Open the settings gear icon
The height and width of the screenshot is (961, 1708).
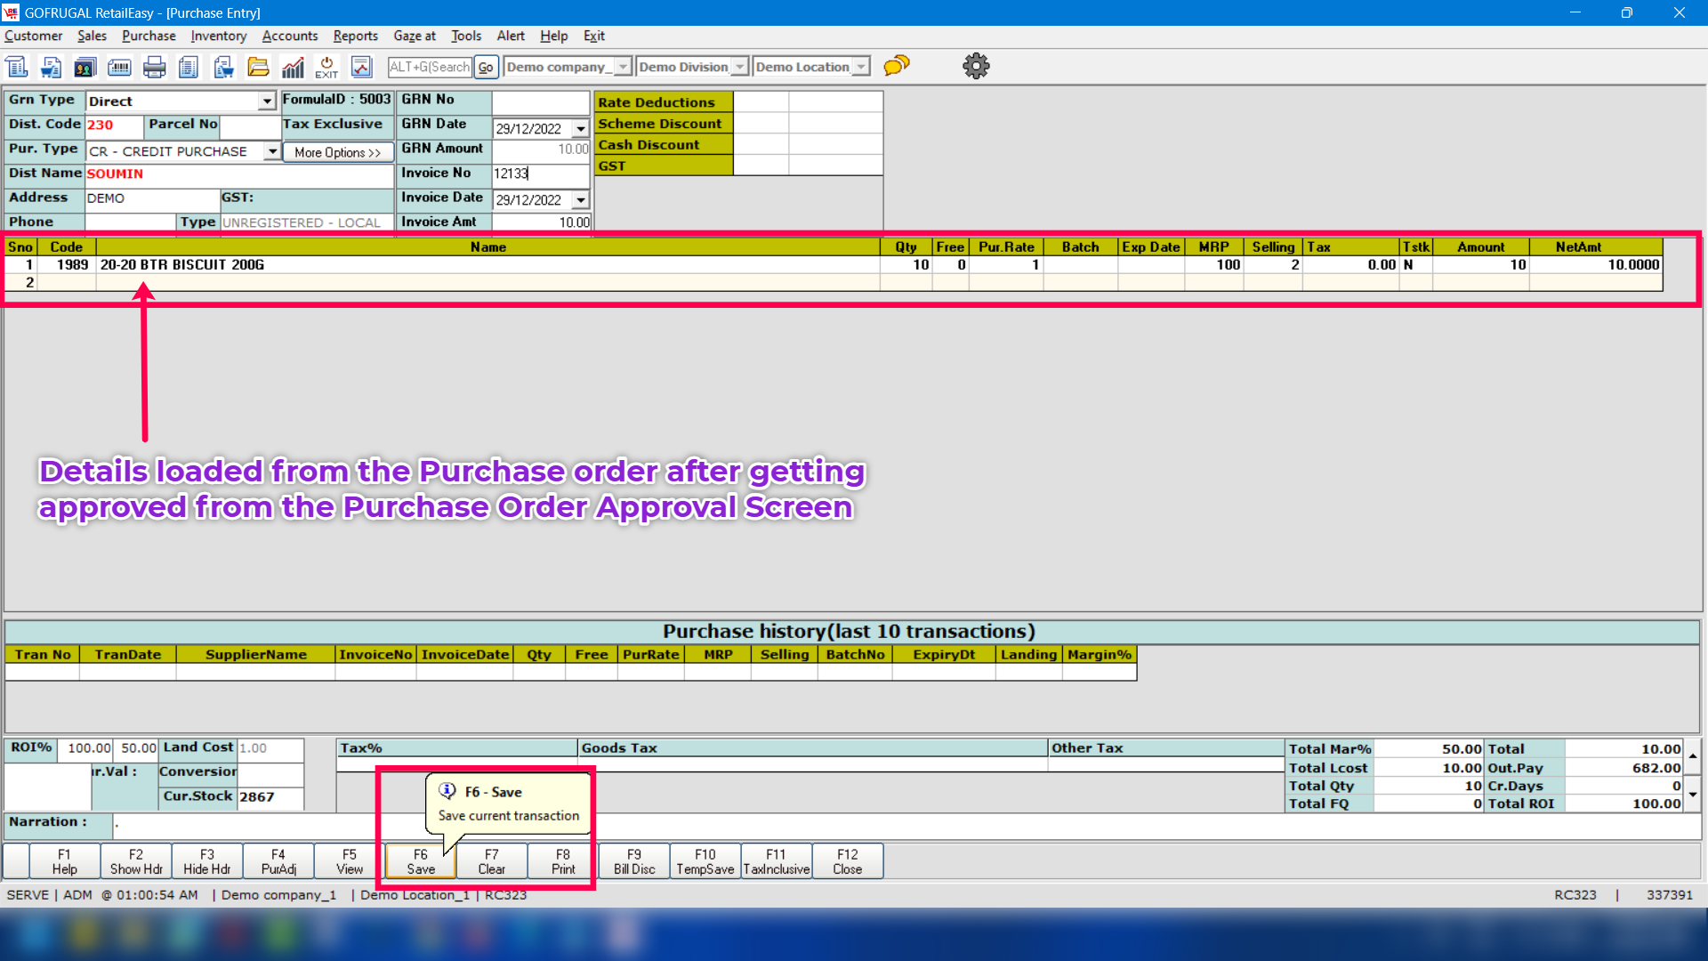pyautogui.click(x=976, y=66)
